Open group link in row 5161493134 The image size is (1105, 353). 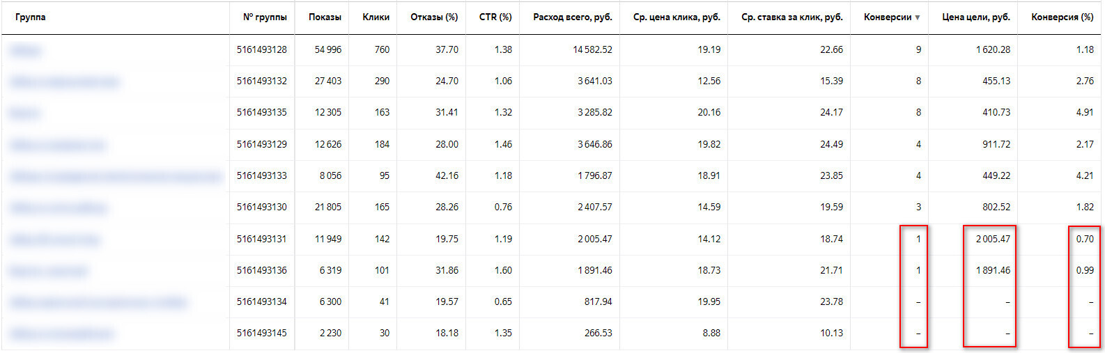point(98,302)
